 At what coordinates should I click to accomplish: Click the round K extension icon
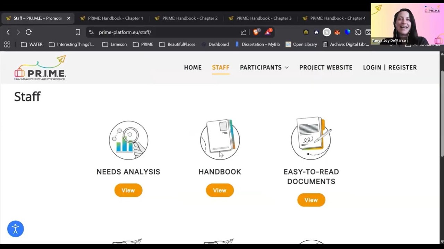(x=327, y=32)
